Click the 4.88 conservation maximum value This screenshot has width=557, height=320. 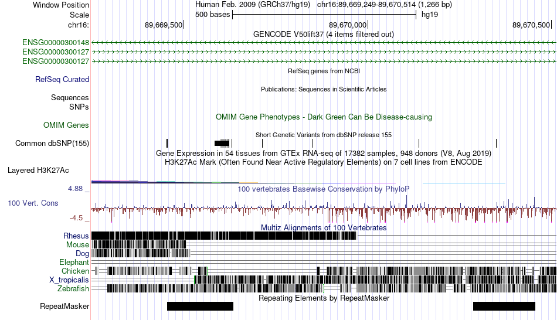(75, 189)
